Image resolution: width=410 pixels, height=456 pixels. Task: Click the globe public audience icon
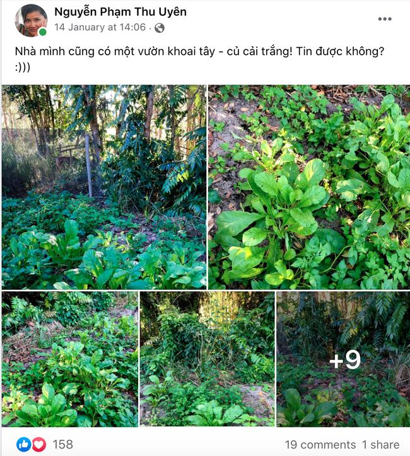[x=160, y=28]
